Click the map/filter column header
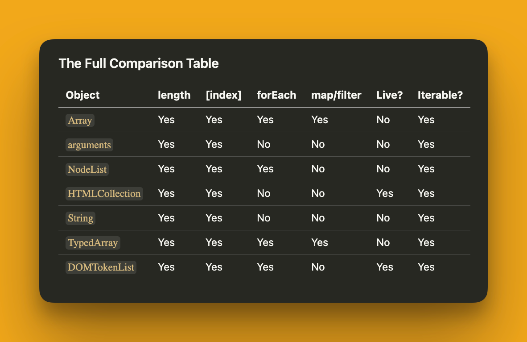This screenshot has width=527, height=342. tap(336, 95)
